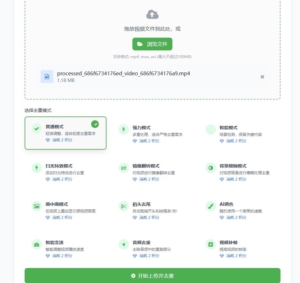Remove the uploaded mp4 file
Image resolution: width=300 pixels, height=283 pixels.
[262, 77]
